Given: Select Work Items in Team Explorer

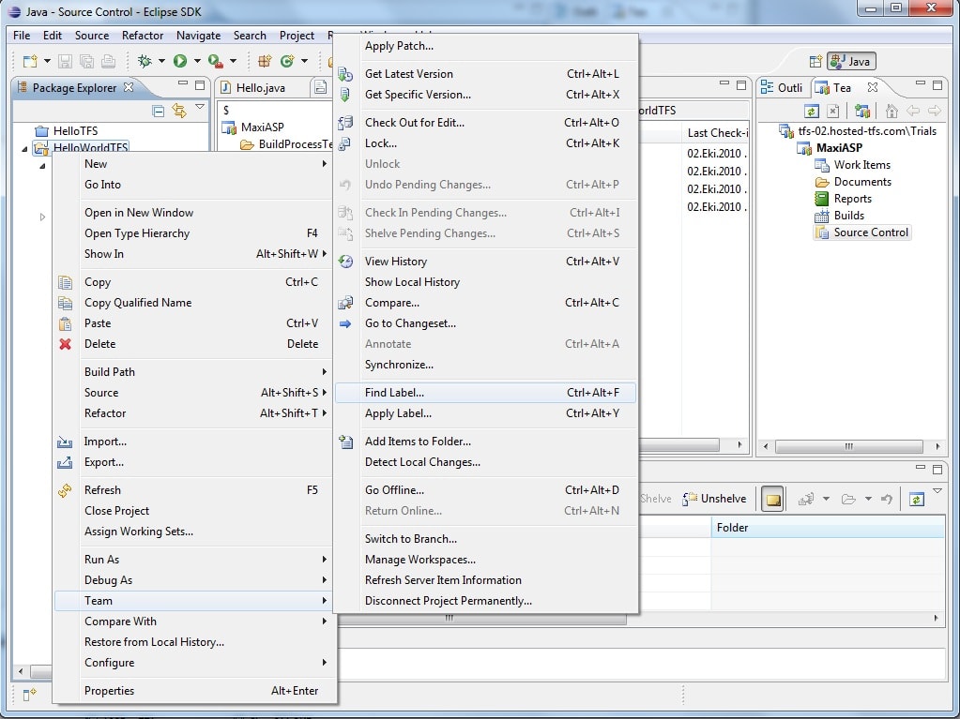Looking at the screenshot, I should pos(853,165).
